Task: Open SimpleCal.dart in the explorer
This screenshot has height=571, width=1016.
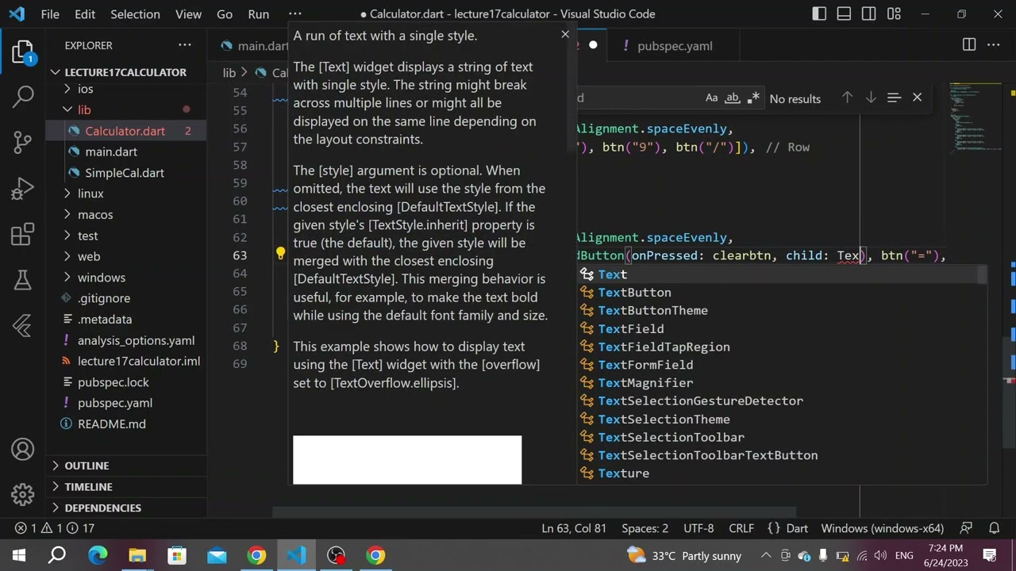Action: coord(125,173)
